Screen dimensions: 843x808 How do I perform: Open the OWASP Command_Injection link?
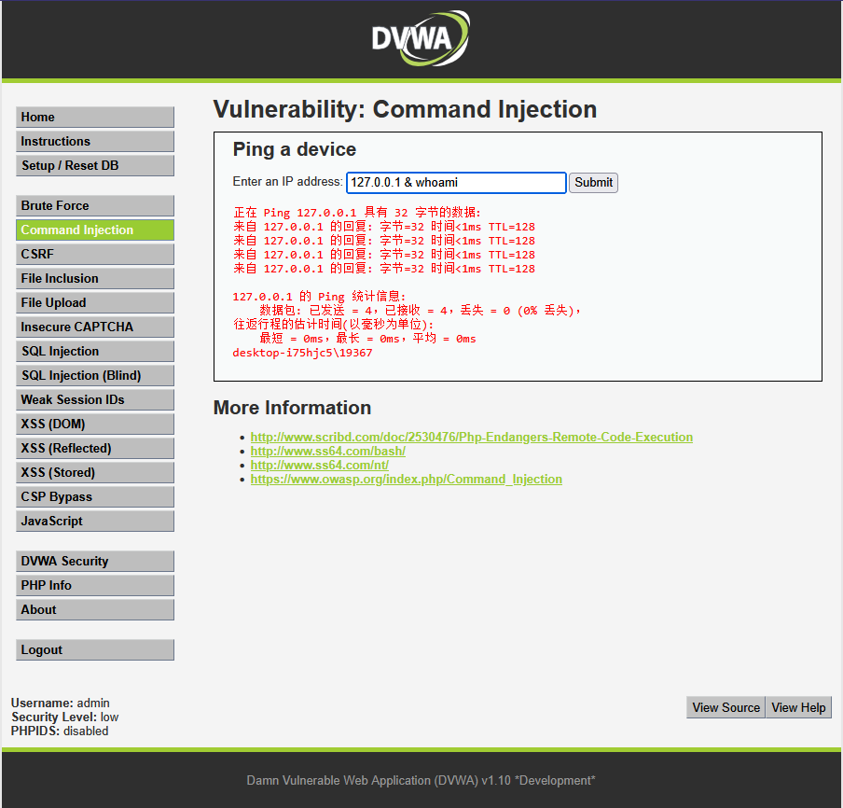[407, 479]
